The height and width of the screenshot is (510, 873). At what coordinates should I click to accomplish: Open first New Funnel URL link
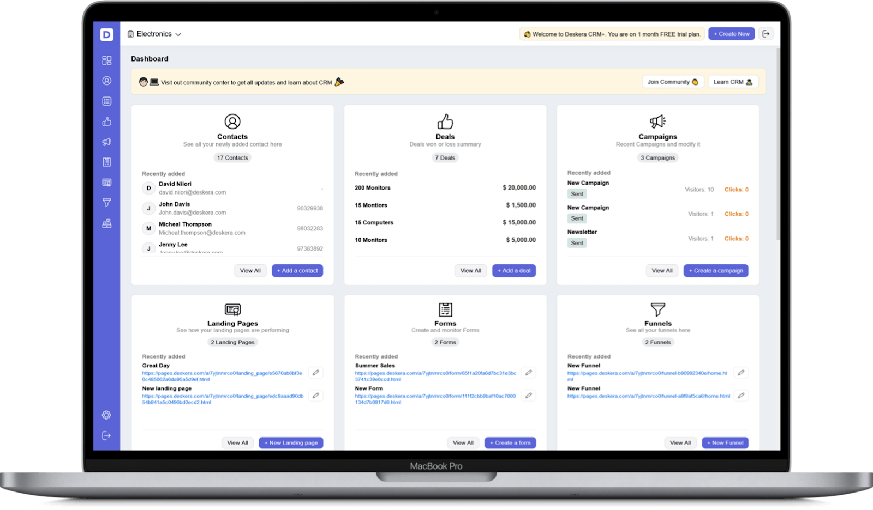(x=647, y=377)
